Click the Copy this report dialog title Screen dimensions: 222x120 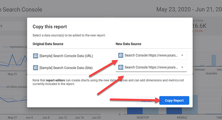50,27
